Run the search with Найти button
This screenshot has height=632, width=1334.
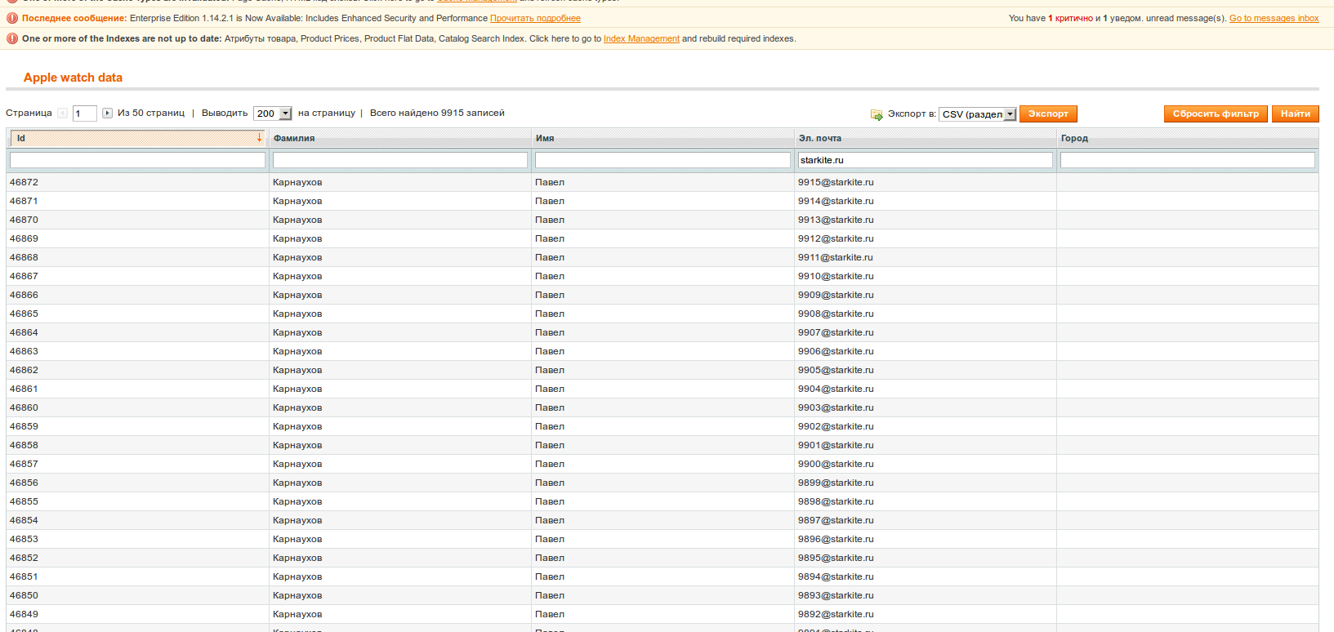click(1296, 114)
